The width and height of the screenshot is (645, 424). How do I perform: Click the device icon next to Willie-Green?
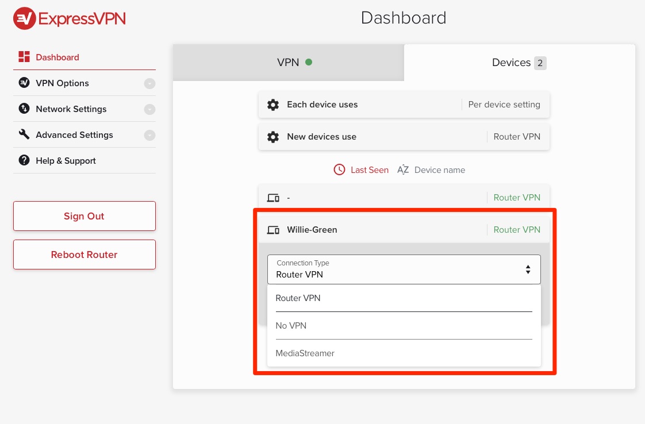pos(274,229)
